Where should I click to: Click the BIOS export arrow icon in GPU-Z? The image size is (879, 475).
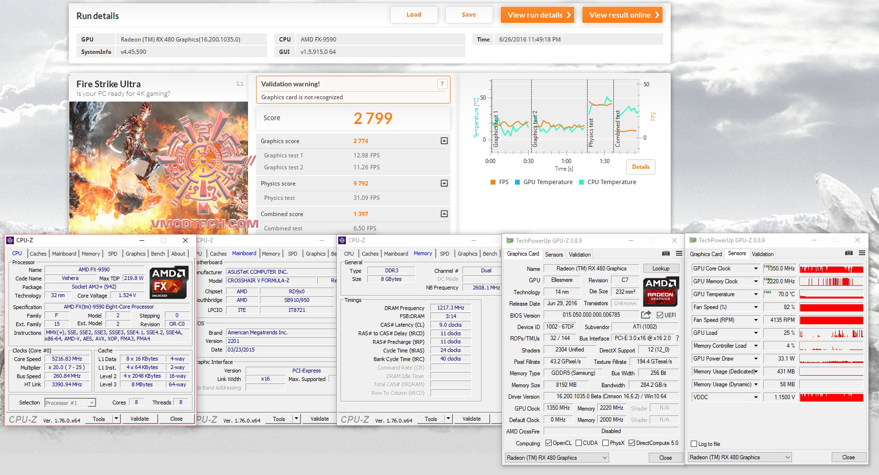[x=646, y=315]
